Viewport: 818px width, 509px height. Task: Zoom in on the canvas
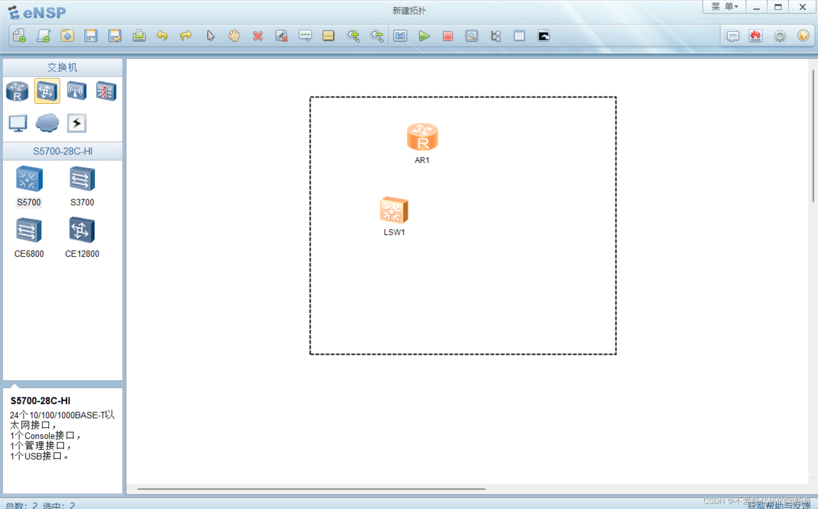[353, 36]
